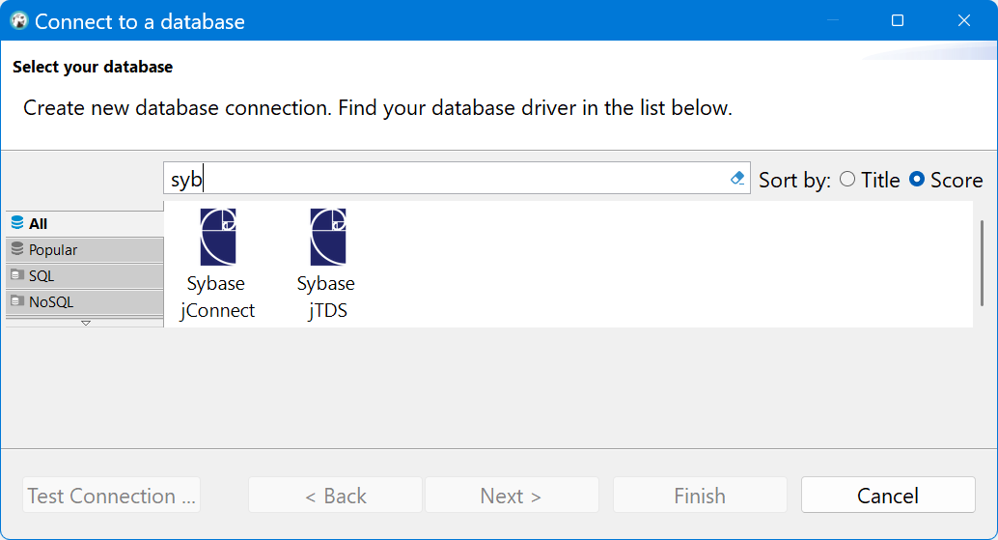Viewport: 998px width, 540px height.
Task: Switch to the All category tab
Action: [x=85, y=223]
